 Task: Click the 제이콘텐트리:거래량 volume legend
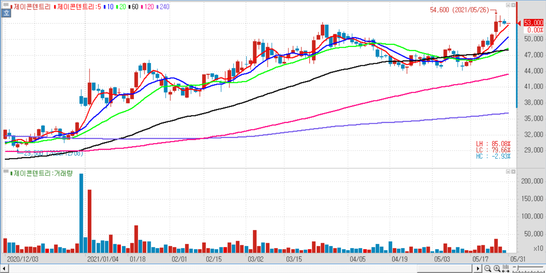pyautogui.click(x=41, y=173)
